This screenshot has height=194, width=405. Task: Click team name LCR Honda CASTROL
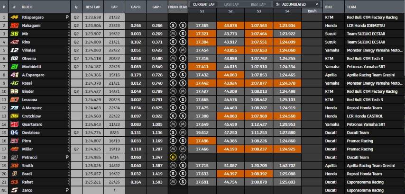coord(364,116)
